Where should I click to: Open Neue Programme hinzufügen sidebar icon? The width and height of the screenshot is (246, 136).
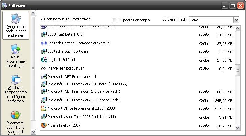pyautogui.click(x=16, y=49)
